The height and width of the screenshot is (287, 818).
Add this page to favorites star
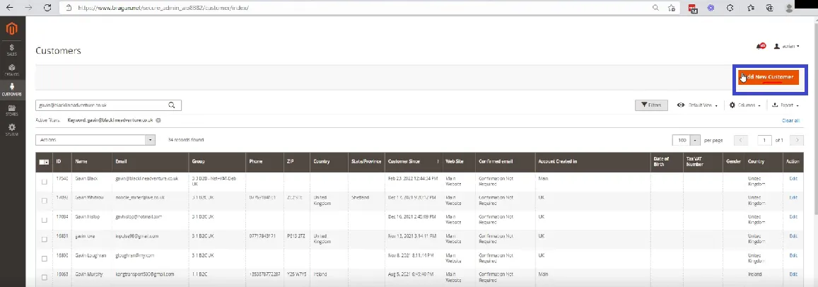pos(672,8)
